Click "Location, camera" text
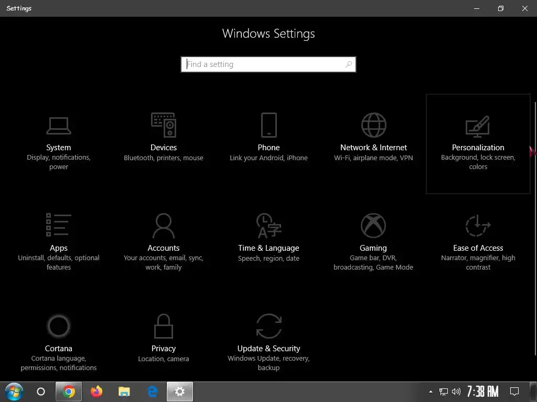Viewport: 537px width, 402px height. point(164,359)
